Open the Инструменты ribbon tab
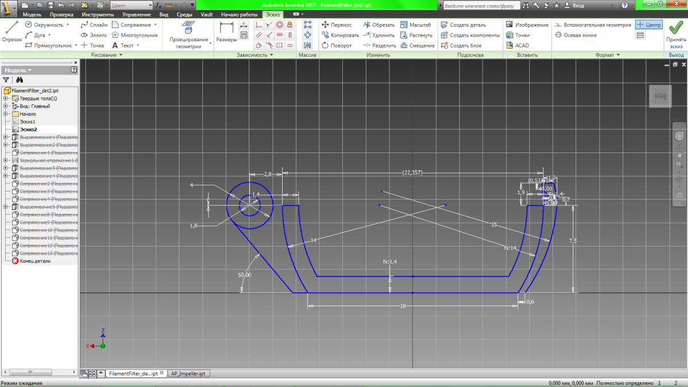 [97, 14]
